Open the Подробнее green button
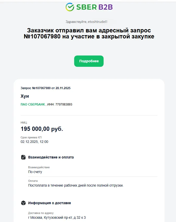Screen dimensions: 176x222 89,61
